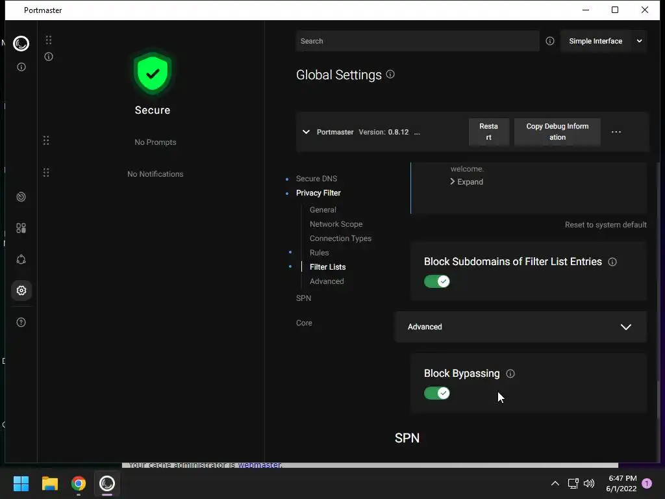Screen dimensions: 665x499
Task: Click the clock and date in taskbar
Action: pyautogui.click(x=621, y=483)
